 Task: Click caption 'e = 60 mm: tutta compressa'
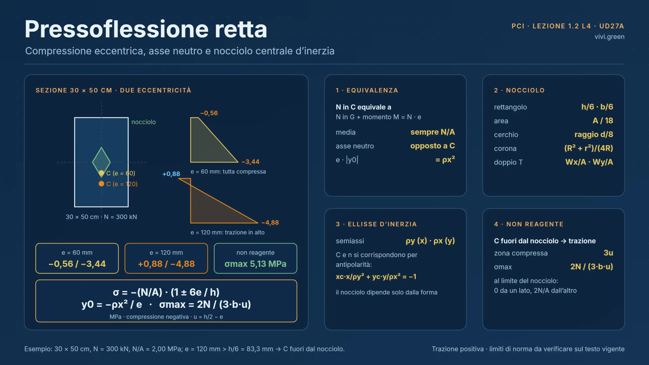coord(228,172)
